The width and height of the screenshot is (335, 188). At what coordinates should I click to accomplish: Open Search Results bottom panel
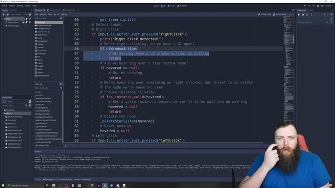tap(66, 180)
